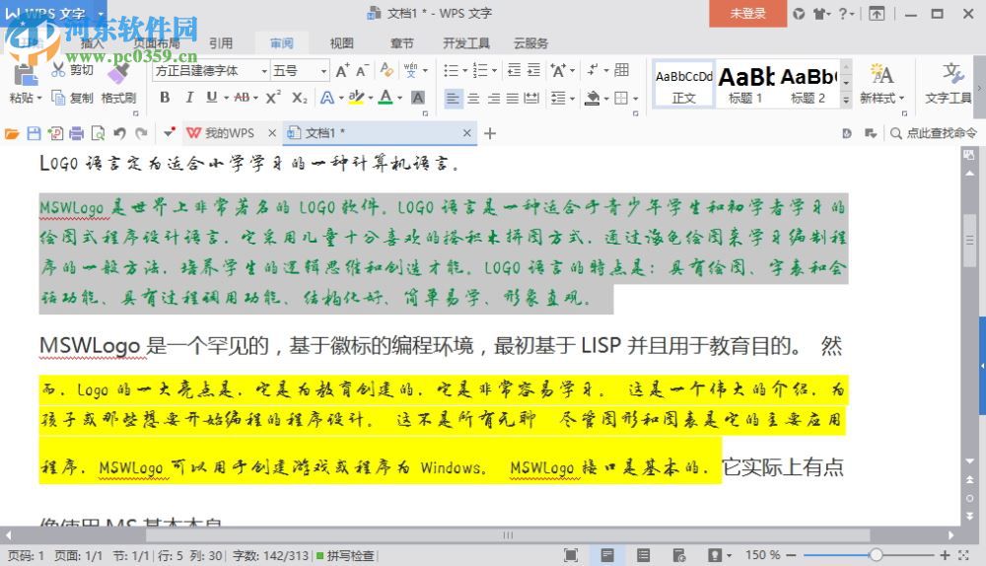Toggle Underline formatting
986x566 pixels.
click(211, 98)
